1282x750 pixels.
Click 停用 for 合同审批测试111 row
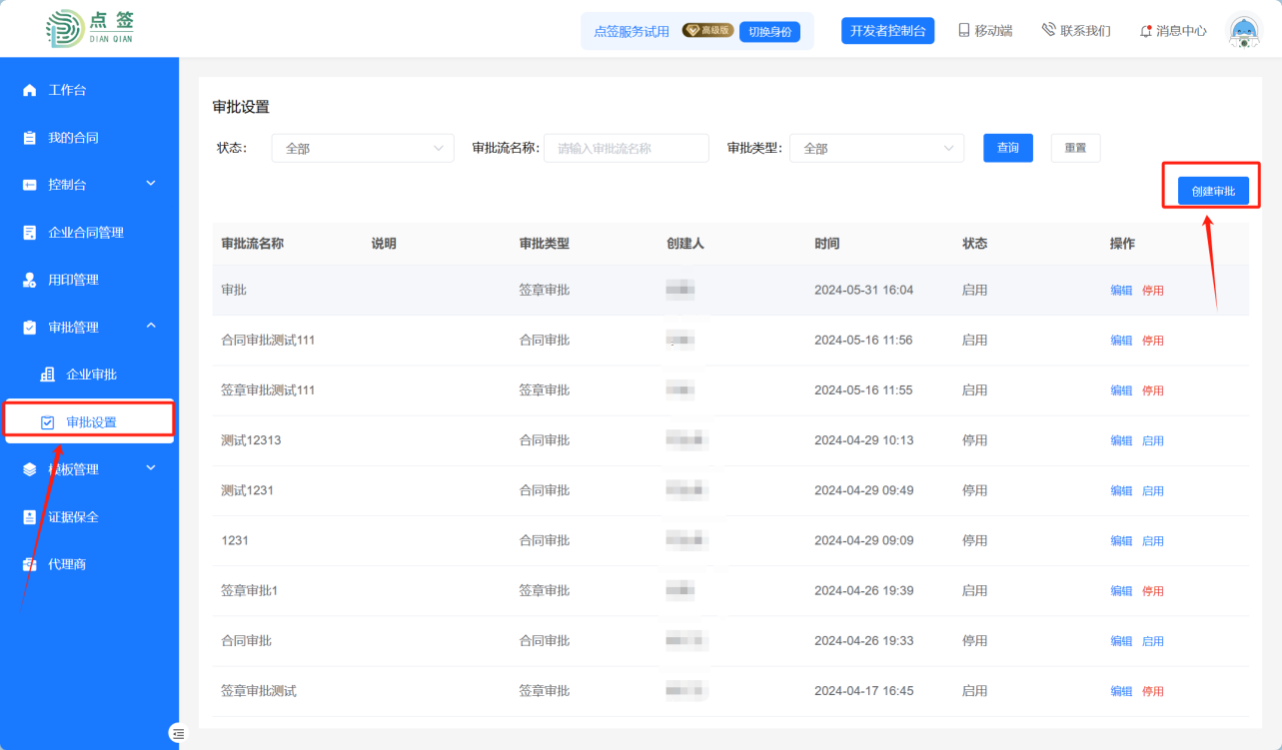pos(1153,341)
